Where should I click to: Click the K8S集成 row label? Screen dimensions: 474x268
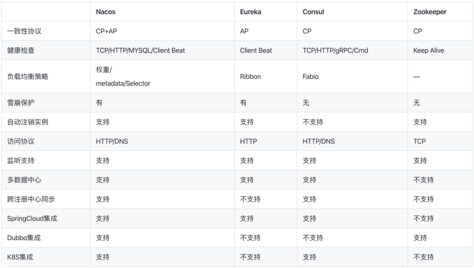click(x=20, y=257)
